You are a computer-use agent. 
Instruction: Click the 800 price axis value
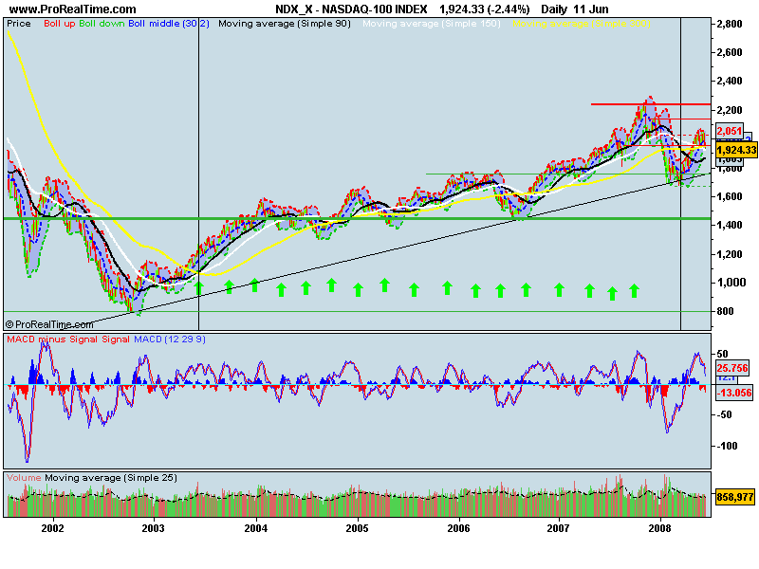[725, 311]
